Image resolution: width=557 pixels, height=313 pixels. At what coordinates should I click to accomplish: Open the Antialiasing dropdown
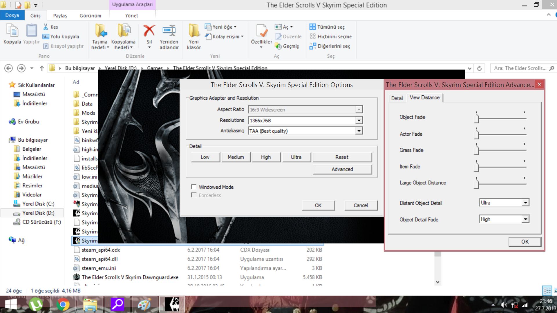tap(359, 131)
